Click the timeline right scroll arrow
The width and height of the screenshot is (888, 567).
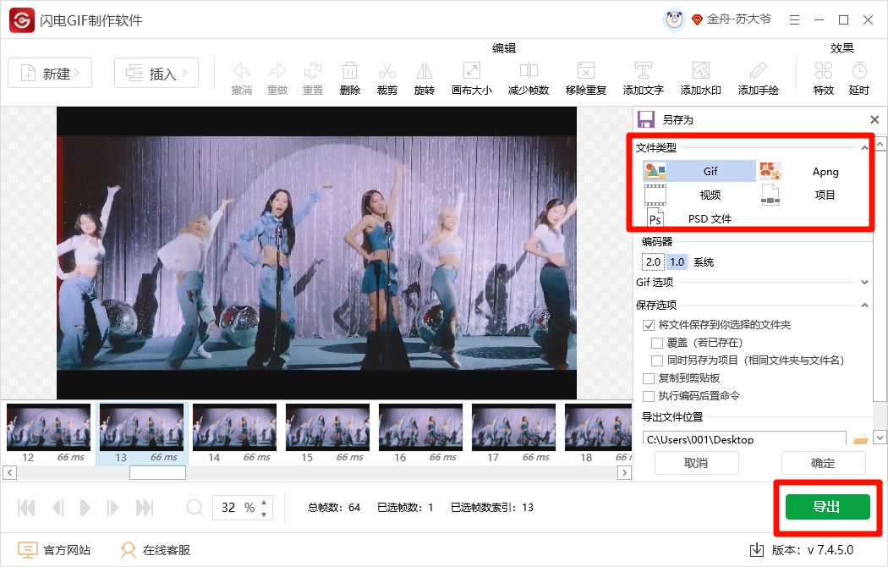click(624, 472)
